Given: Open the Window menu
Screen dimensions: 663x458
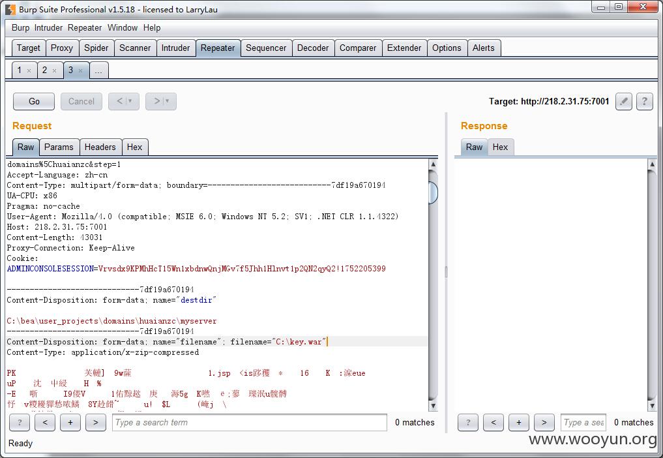Looking at the screenshot, I should [x=123, y=27].
